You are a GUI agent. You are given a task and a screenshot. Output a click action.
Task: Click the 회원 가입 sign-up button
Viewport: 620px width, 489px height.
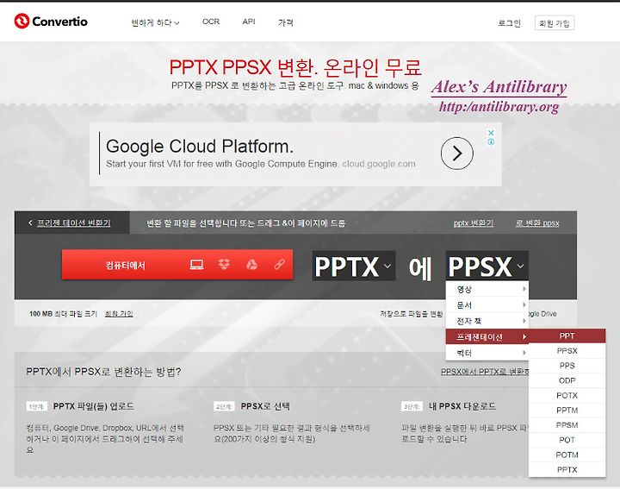pos(555,23)
